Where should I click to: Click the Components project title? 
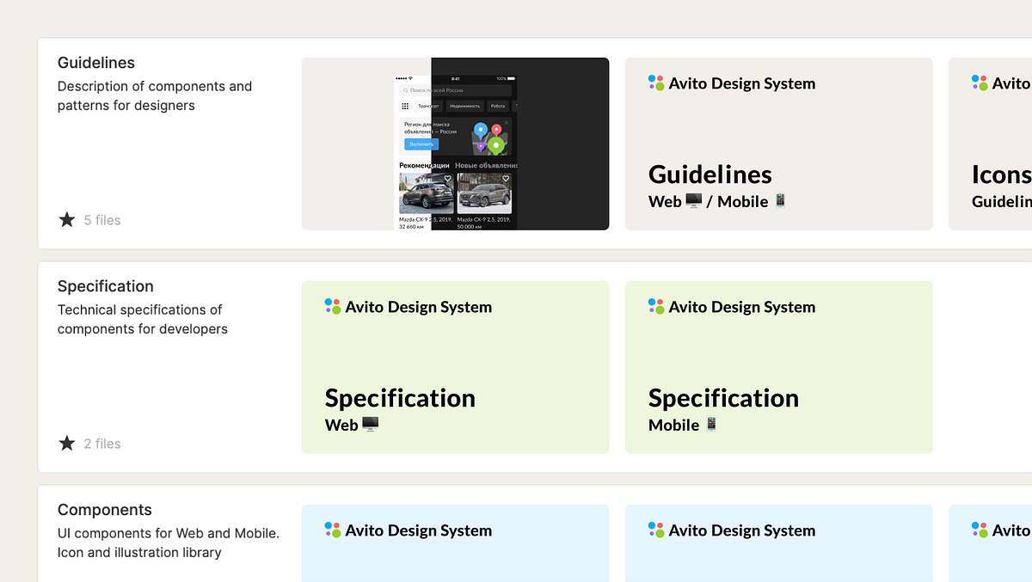pos(105,509)
